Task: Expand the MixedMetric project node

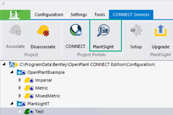Action: (20, 96)
